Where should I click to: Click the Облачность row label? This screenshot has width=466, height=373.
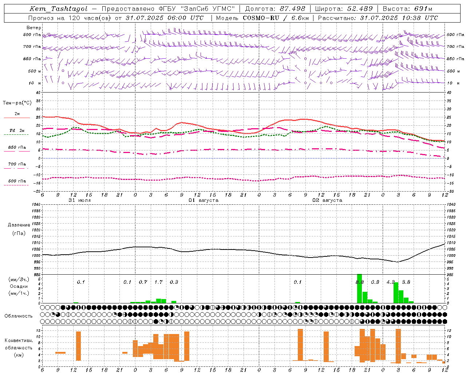19,316
